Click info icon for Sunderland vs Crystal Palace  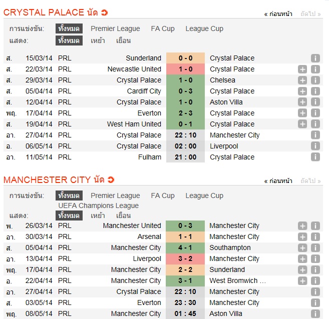315,58
